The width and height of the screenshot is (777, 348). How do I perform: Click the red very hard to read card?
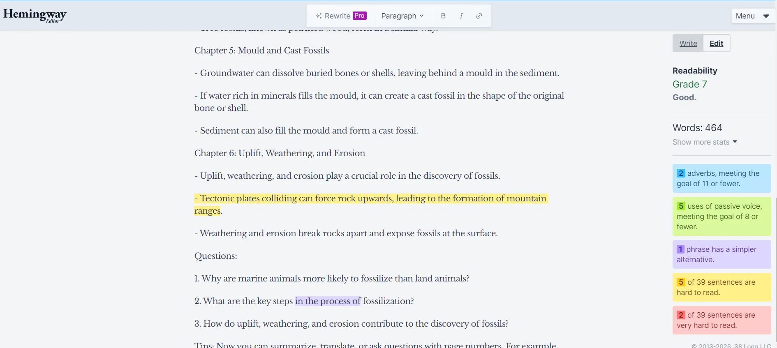tap(721, 320)
